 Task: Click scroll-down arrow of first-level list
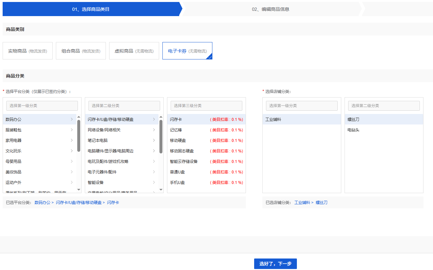[x=79, y=190]
